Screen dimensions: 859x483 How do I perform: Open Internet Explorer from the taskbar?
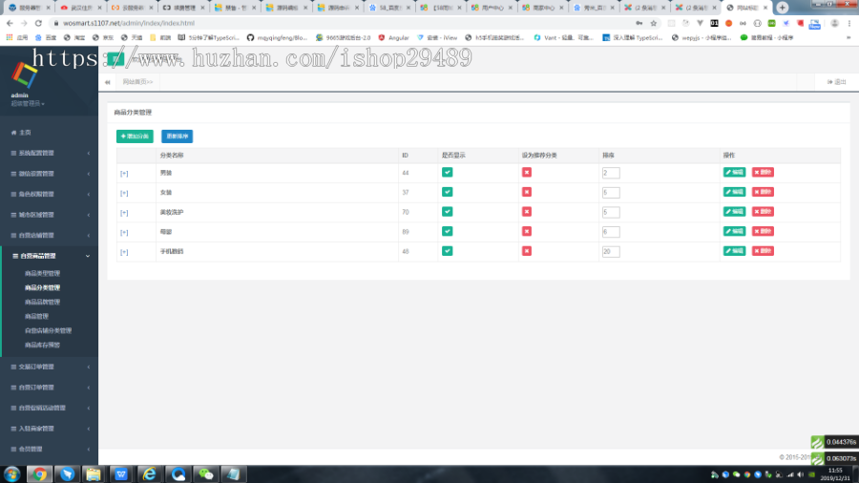tap(149, 474)
